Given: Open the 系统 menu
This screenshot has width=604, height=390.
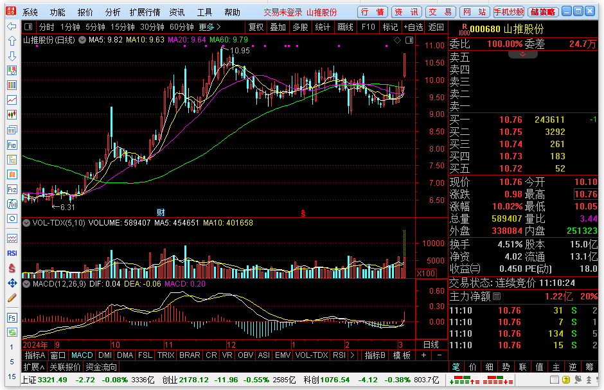Looking at the screenshot, I should coord(30,12).
